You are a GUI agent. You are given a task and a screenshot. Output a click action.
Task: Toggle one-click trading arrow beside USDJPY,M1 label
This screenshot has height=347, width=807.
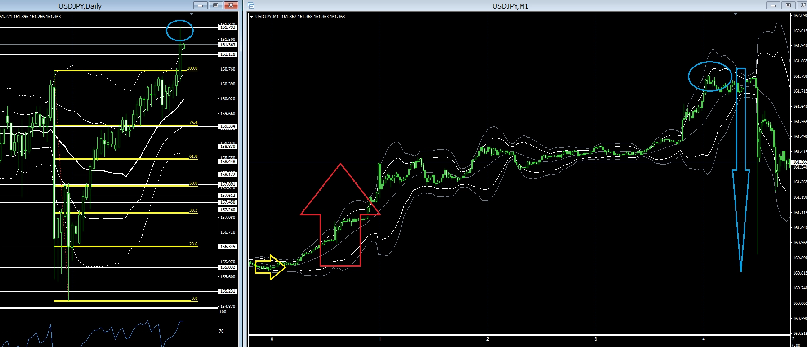tap(251, 17)
